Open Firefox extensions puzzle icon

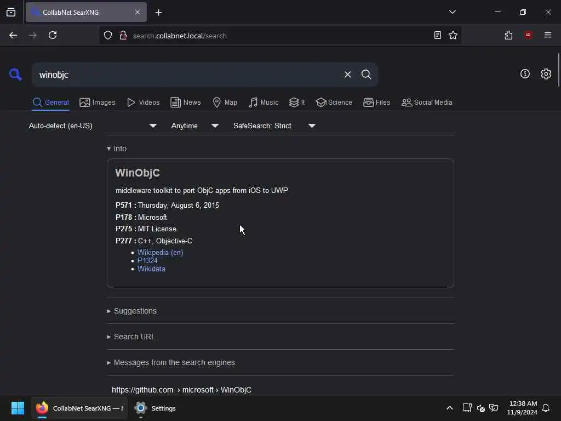coord(508,35)
